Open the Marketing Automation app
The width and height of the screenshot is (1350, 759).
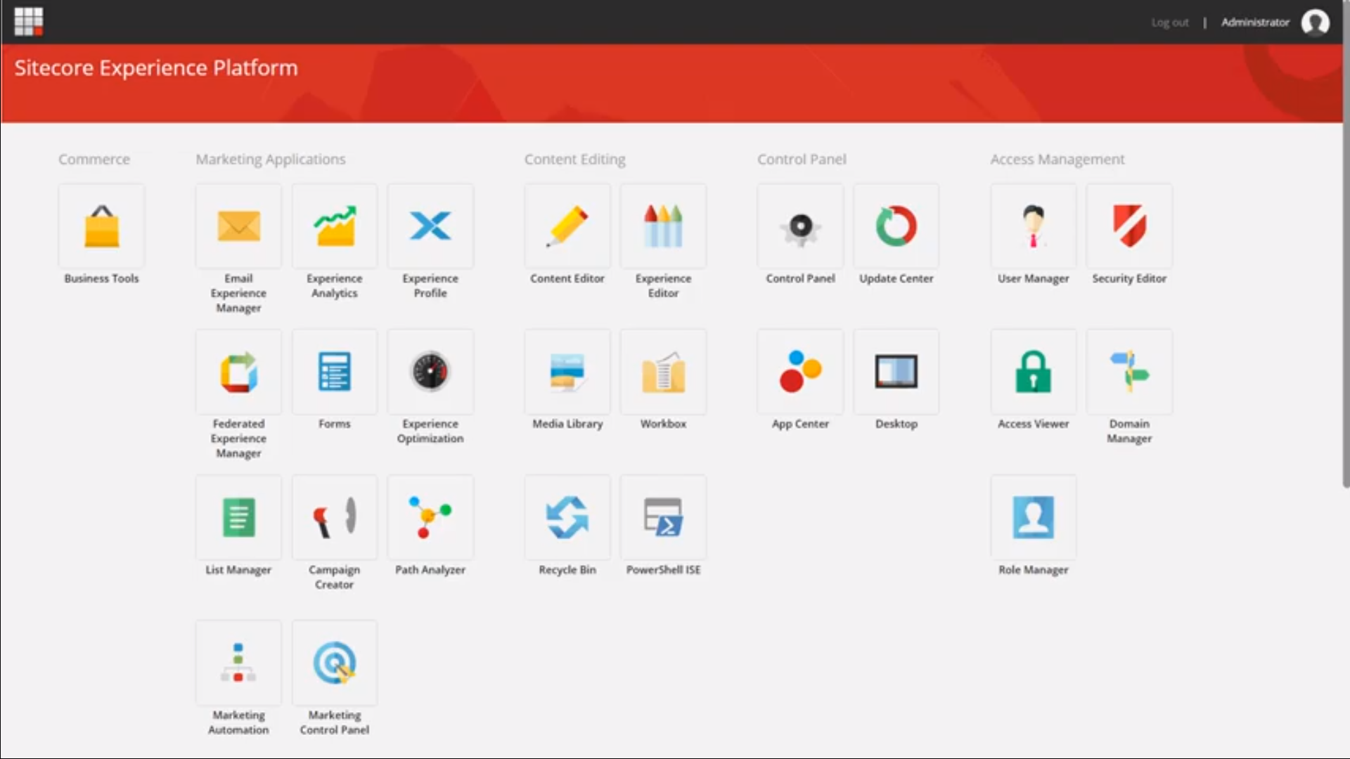pos(238,662)
